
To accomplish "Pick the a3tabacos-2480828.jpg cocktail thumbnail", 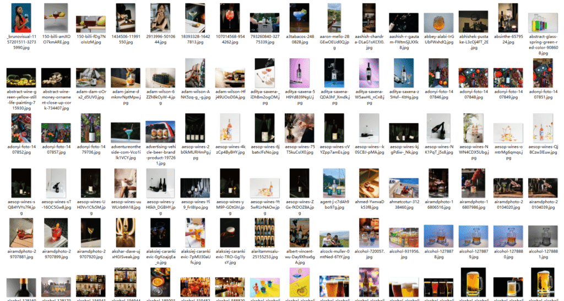I will tap(300, 18).
